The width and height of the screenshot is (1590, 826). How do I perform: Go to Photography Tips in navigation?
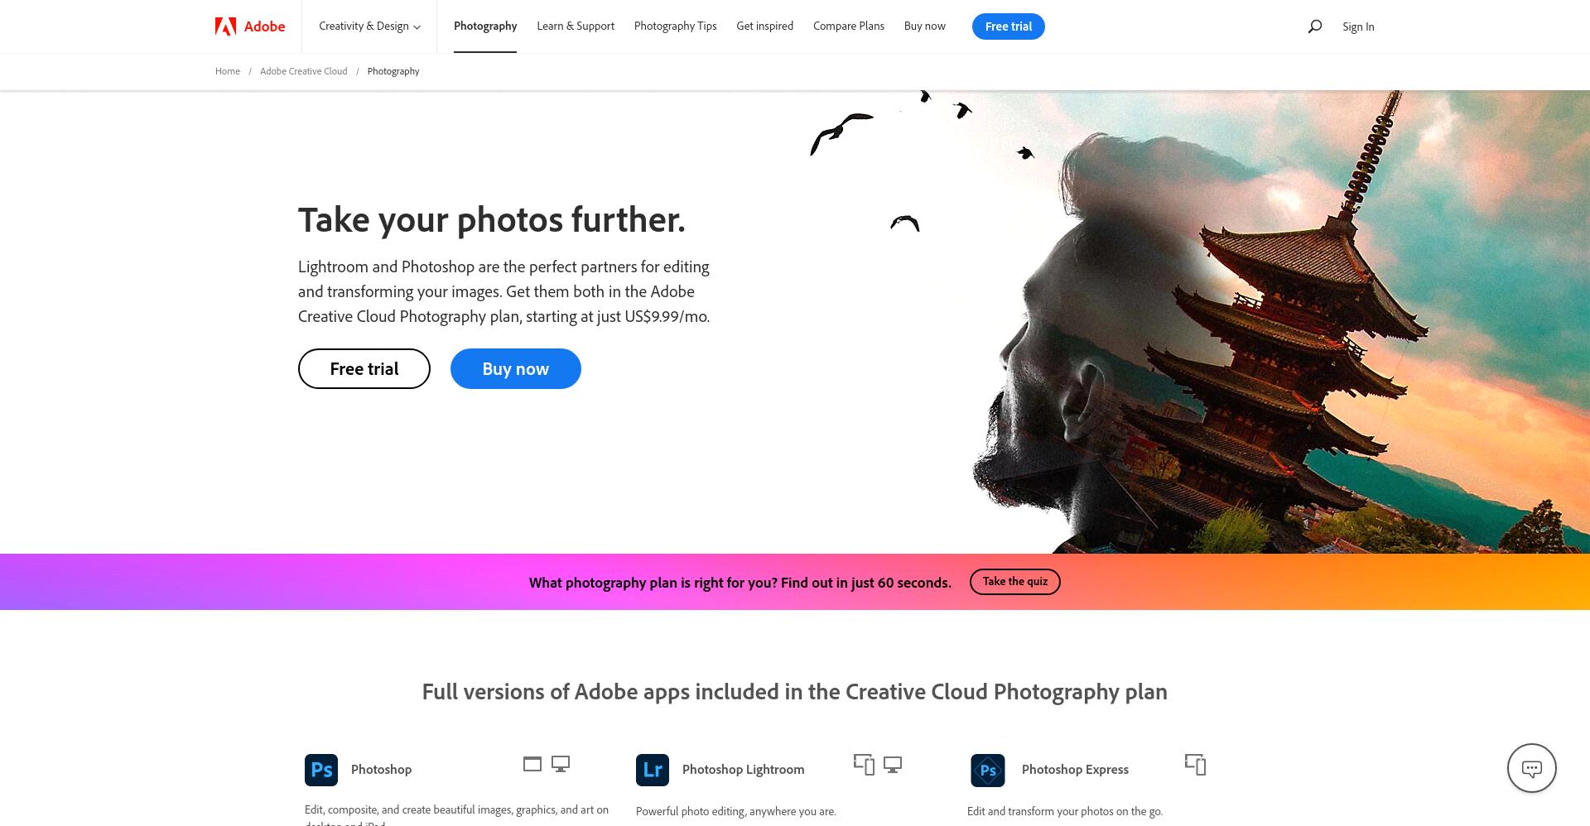click(x=675, y=26)
